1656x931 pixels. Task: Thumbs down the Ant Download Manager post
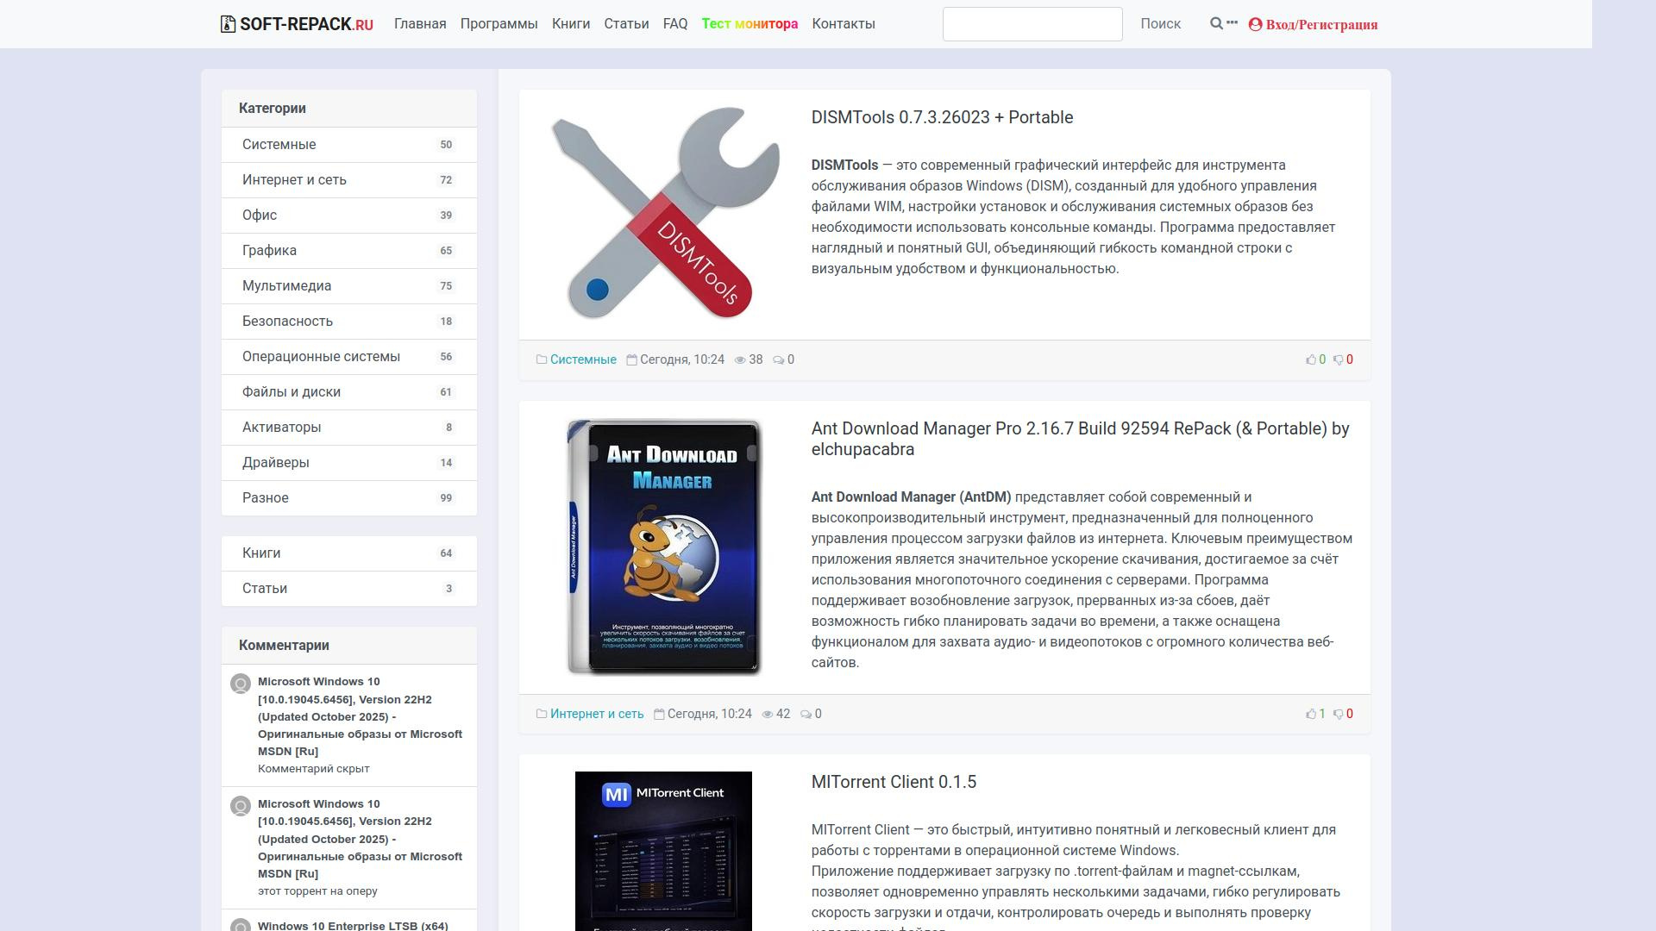click(1339, 714)
